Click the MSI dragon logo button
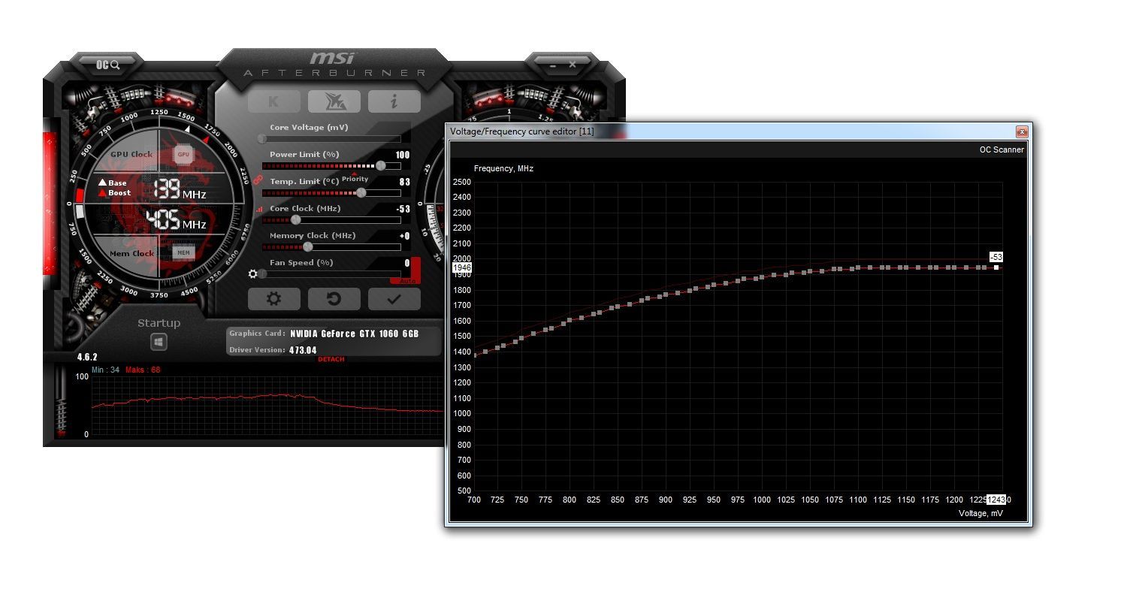 (334, 101)
